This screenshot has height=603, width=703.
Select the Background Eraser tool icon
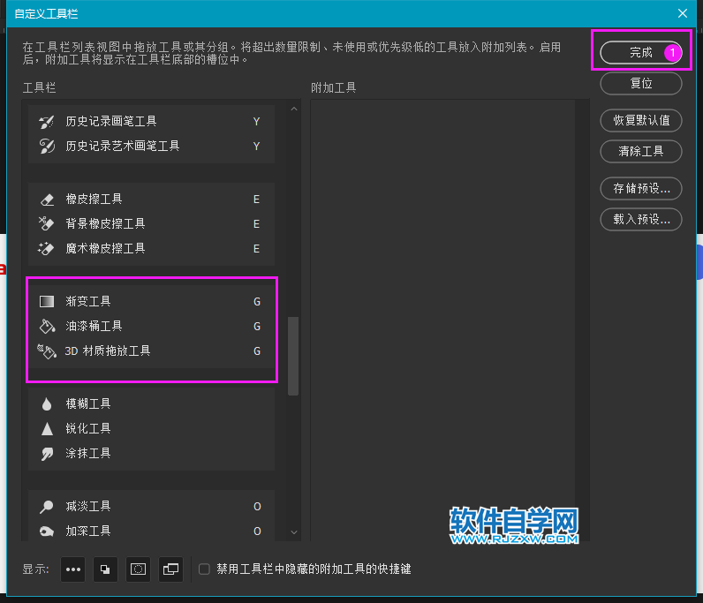[x=47, y=223]
